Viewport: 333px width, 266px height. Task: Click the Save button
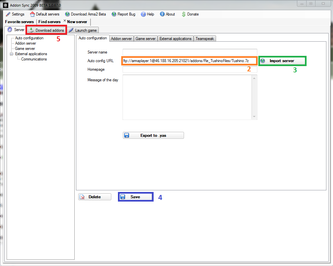(136, 197)
